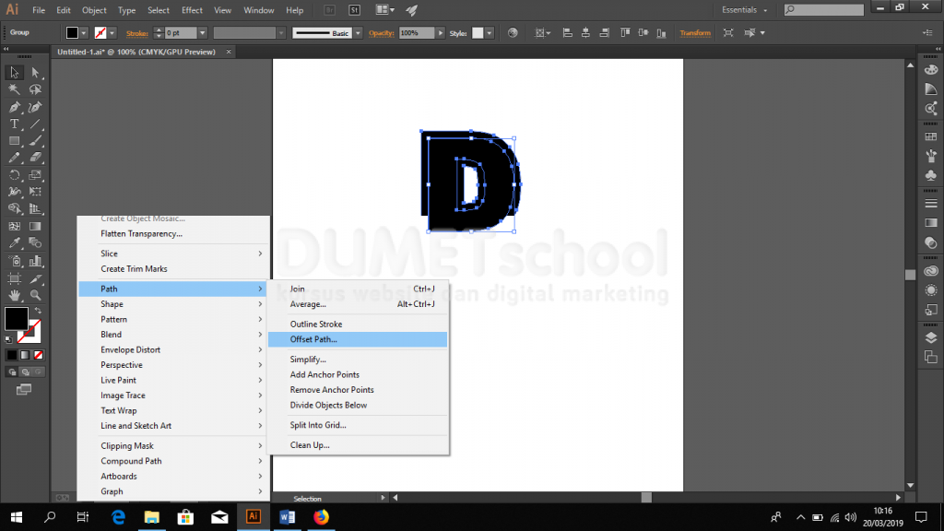Viewport: 944px width, 531px height.
Task: Open stroke color dropdown in control bar
Action: (112, 33)
